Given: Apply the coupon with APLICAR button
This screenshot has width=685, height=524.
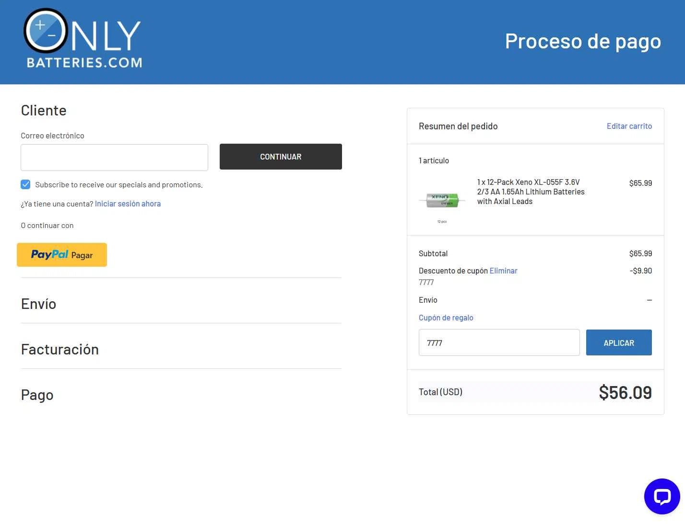Looking at the screenshot, I should [x=619, y=342].
